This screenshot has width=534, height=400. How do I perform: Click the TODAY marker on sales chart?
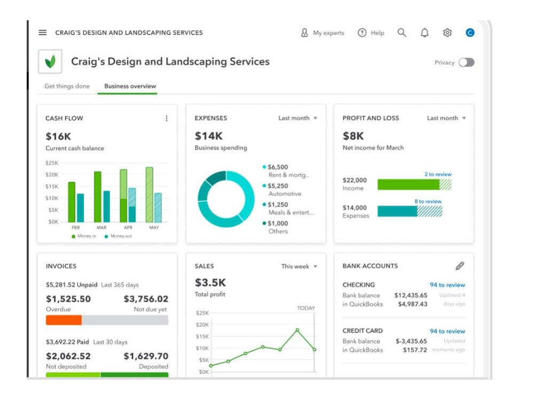306,308
